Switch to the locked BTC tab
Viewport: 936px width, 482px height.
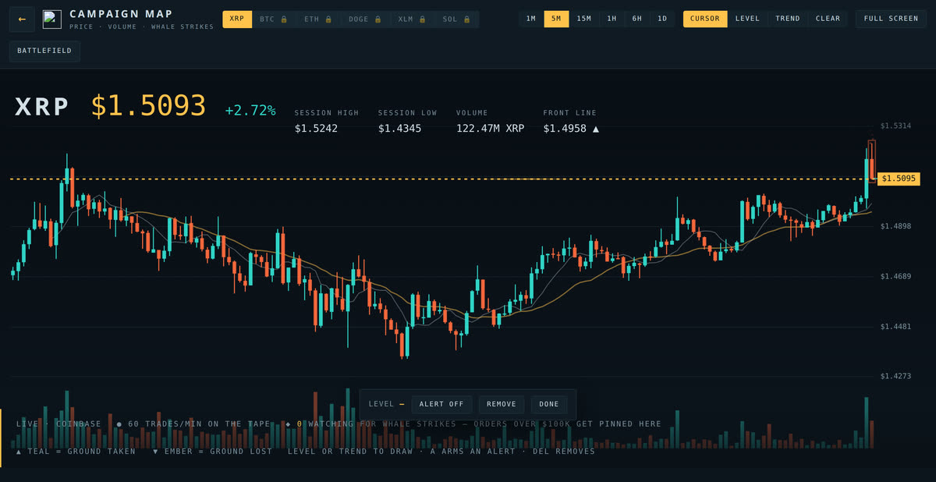(x=274, y=19)
